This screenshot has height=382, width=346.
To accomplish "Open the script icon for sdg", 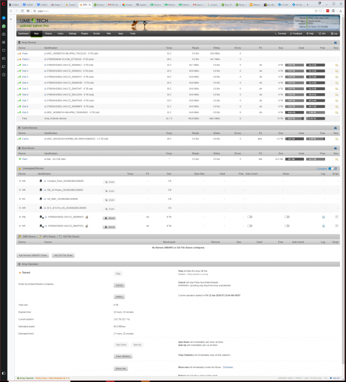I will click(337, 217).
